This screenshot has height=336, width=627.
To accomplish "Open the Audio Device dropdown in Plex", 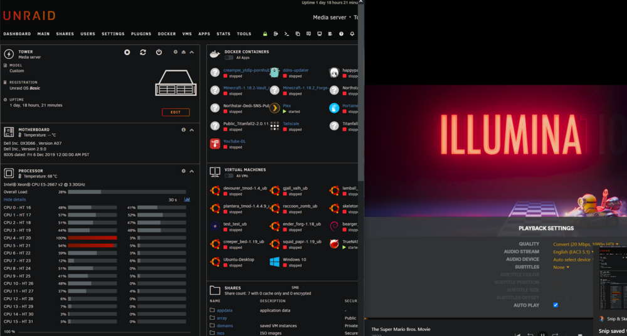I will tap(574, 260).
